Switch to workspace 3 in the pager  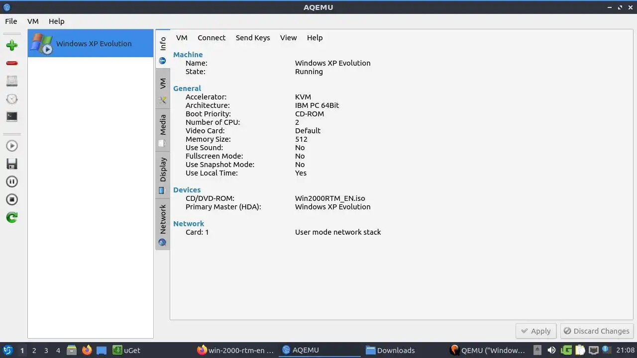pyautogui.click(x=46, y=350)
